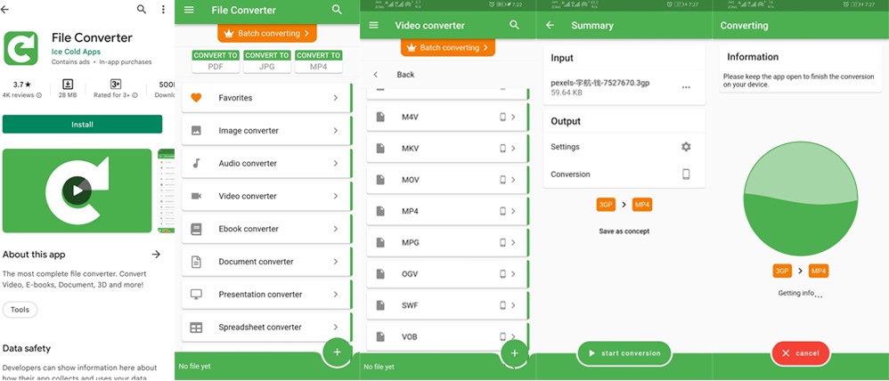
Task: Tap Conversion device icon
Action: pyautogui.click(x=686, y=174)
